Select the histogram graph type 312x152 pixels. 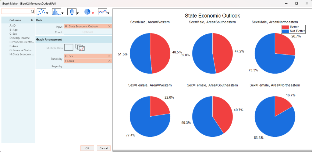point(56,12)
